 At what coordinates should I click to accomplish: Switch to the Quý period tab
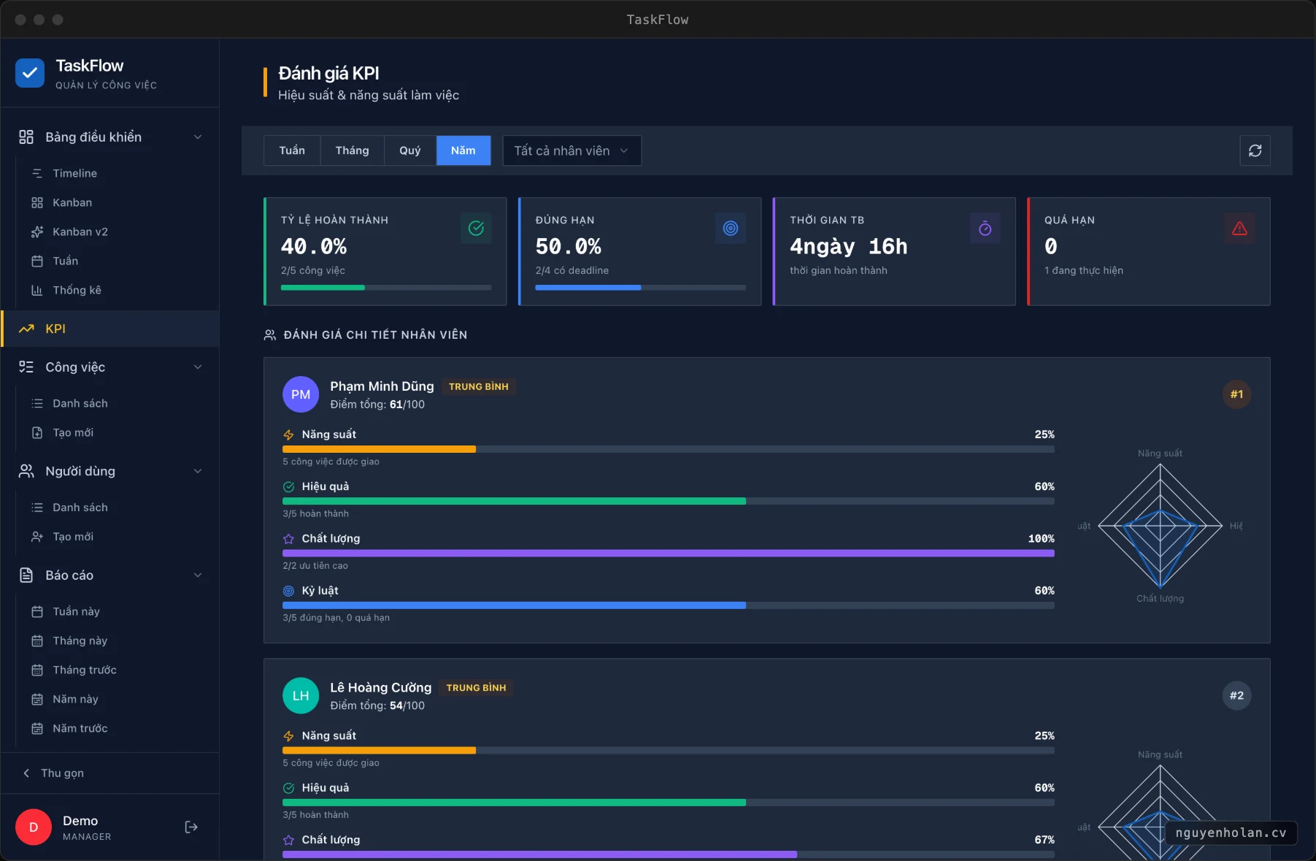coord(410,150)
